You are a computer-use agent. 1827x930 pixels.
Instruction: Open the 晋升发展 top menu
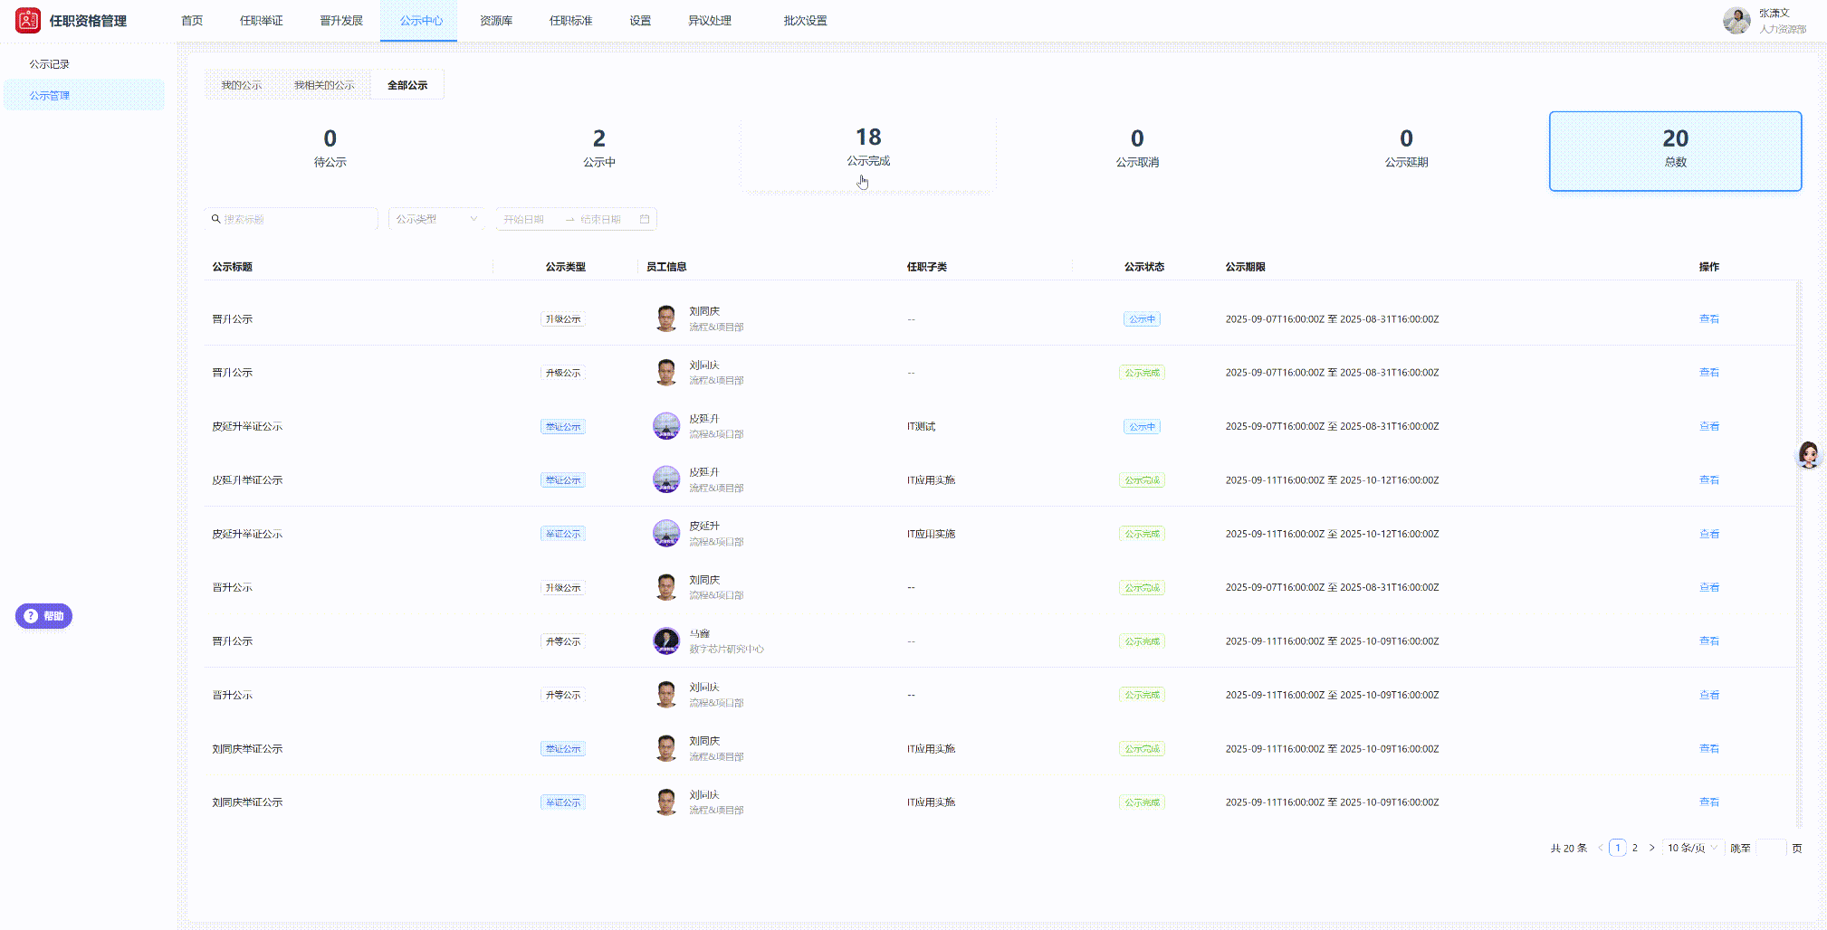341,21
